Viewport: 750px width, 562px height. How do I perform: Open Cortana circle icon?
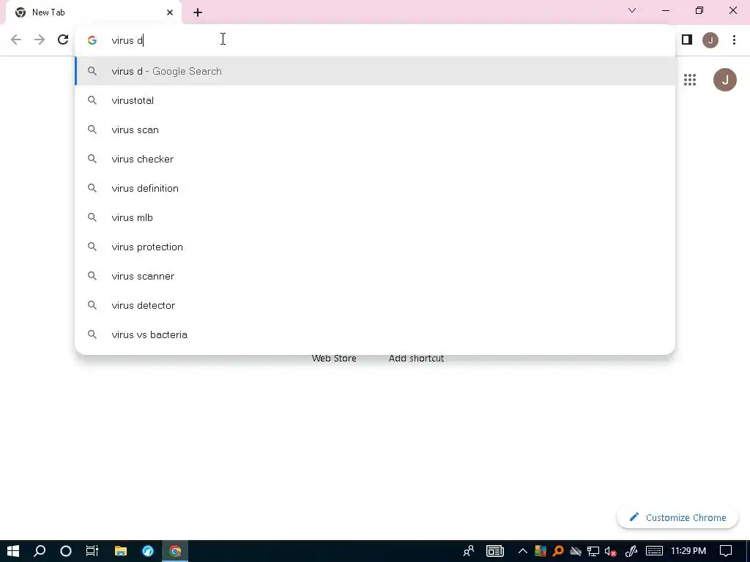[66, 551]
